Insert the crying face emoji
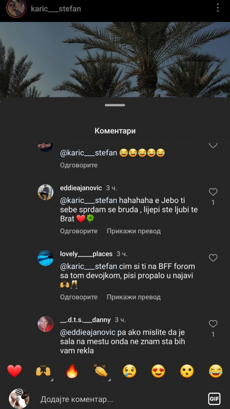Image resolution: width=230 pixels, height=409 pixels. coord(130,371)
